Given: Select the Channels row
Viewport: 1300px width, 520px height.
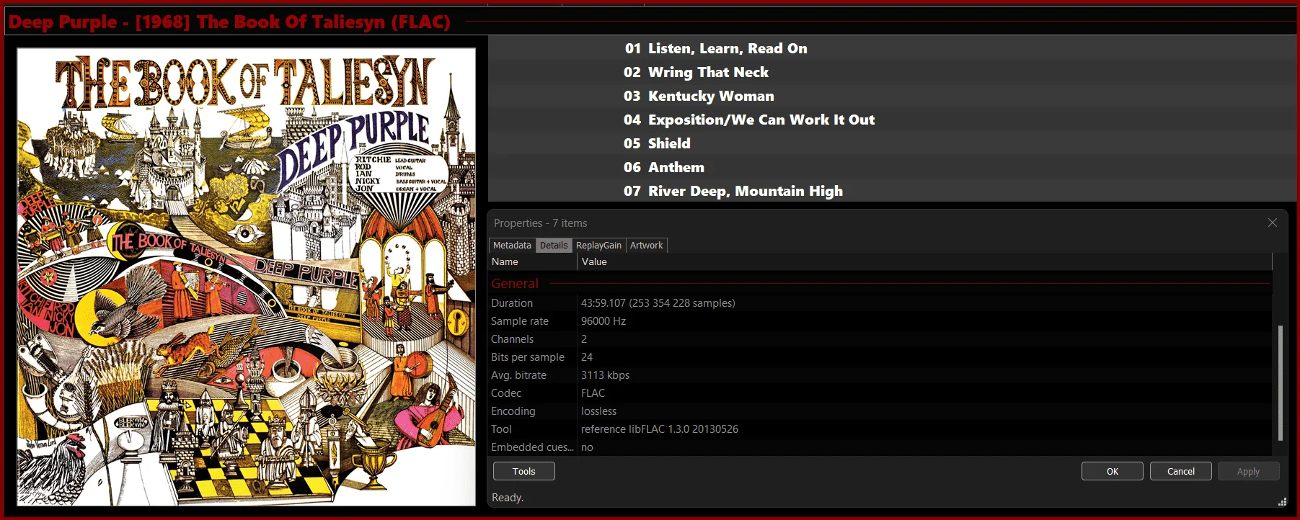Looking at the screenshot, I should (880, 339).
